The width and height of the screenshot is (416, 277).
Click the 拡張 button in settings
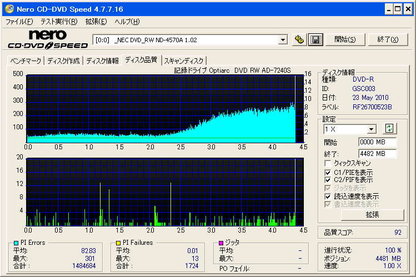(x=372, y=215)
